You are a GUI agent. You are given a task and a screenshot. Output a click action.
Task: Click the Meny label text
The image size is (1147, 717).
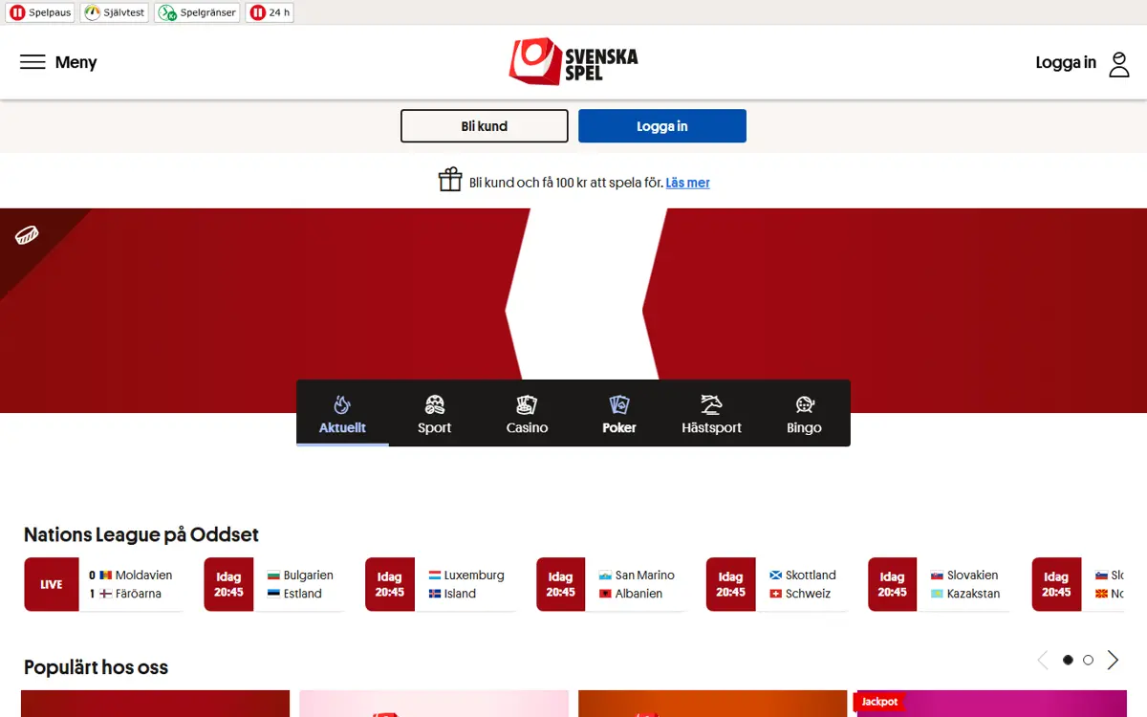(76, 63)
